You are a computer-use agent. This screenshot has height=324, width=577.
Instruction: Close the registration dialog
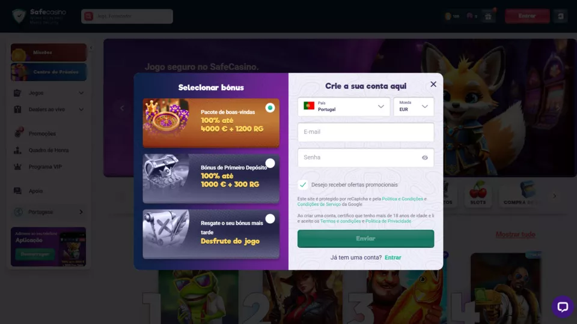coord(433,84)
